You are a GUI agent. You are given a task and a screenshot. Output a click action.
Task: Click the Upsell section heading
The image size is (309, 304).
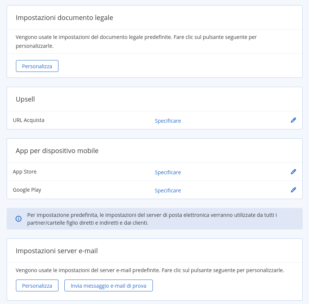tap(25, 99)
